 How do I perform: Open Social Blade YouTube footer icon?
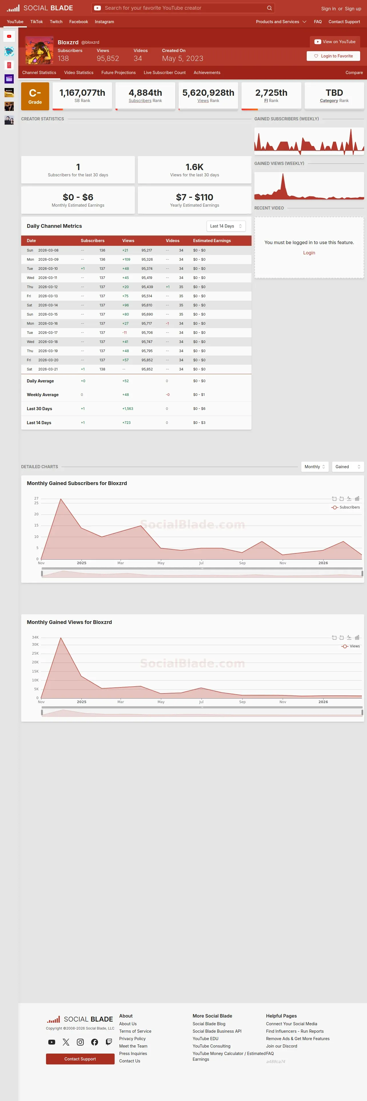(x=52, y=1042)
